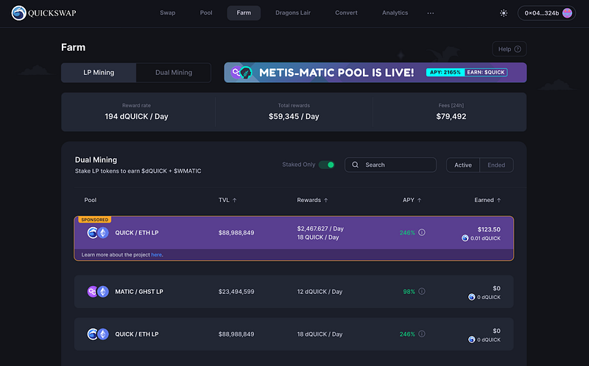Show Active farms
The image size is (589, 366).
[463, 165]
